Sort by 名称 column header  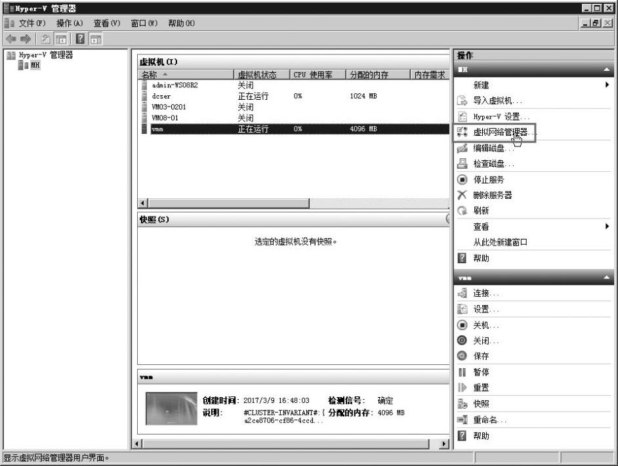[187, 75]
